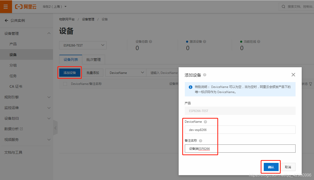Click the back arrow beside 公共实例
The image size is (314, 180).
click(6, 20)
